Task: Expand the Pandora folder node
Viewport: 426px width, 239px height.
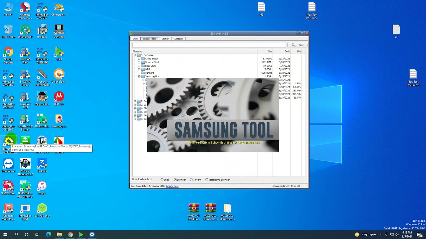Action: click(139, 73)
